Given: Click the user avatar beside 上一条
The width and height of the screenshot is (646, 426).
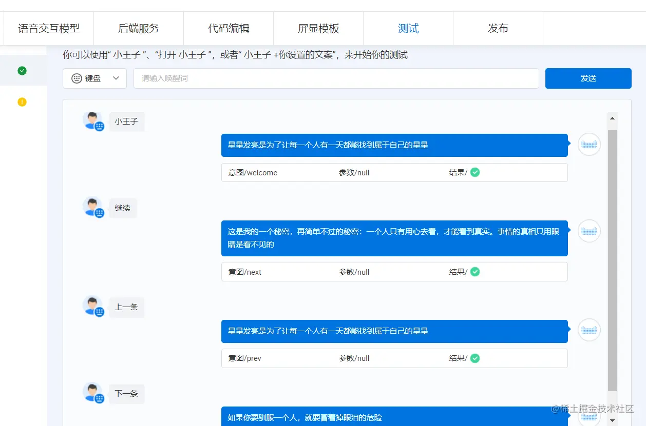Looking at the screenshot, I should coord(93,307).
